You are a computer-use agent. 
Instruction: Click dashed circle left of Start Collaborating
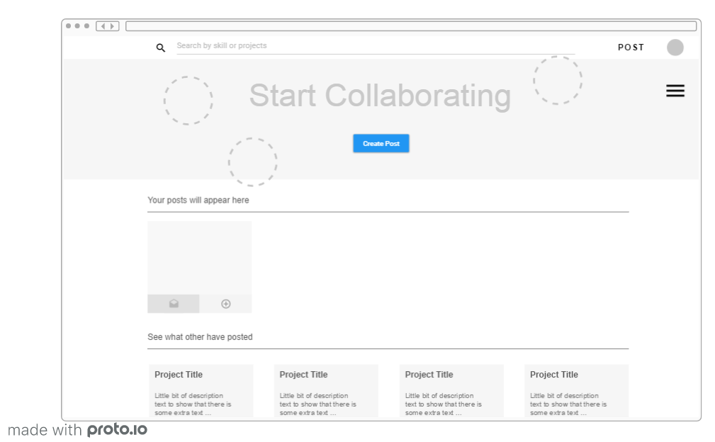click(188, 101)
